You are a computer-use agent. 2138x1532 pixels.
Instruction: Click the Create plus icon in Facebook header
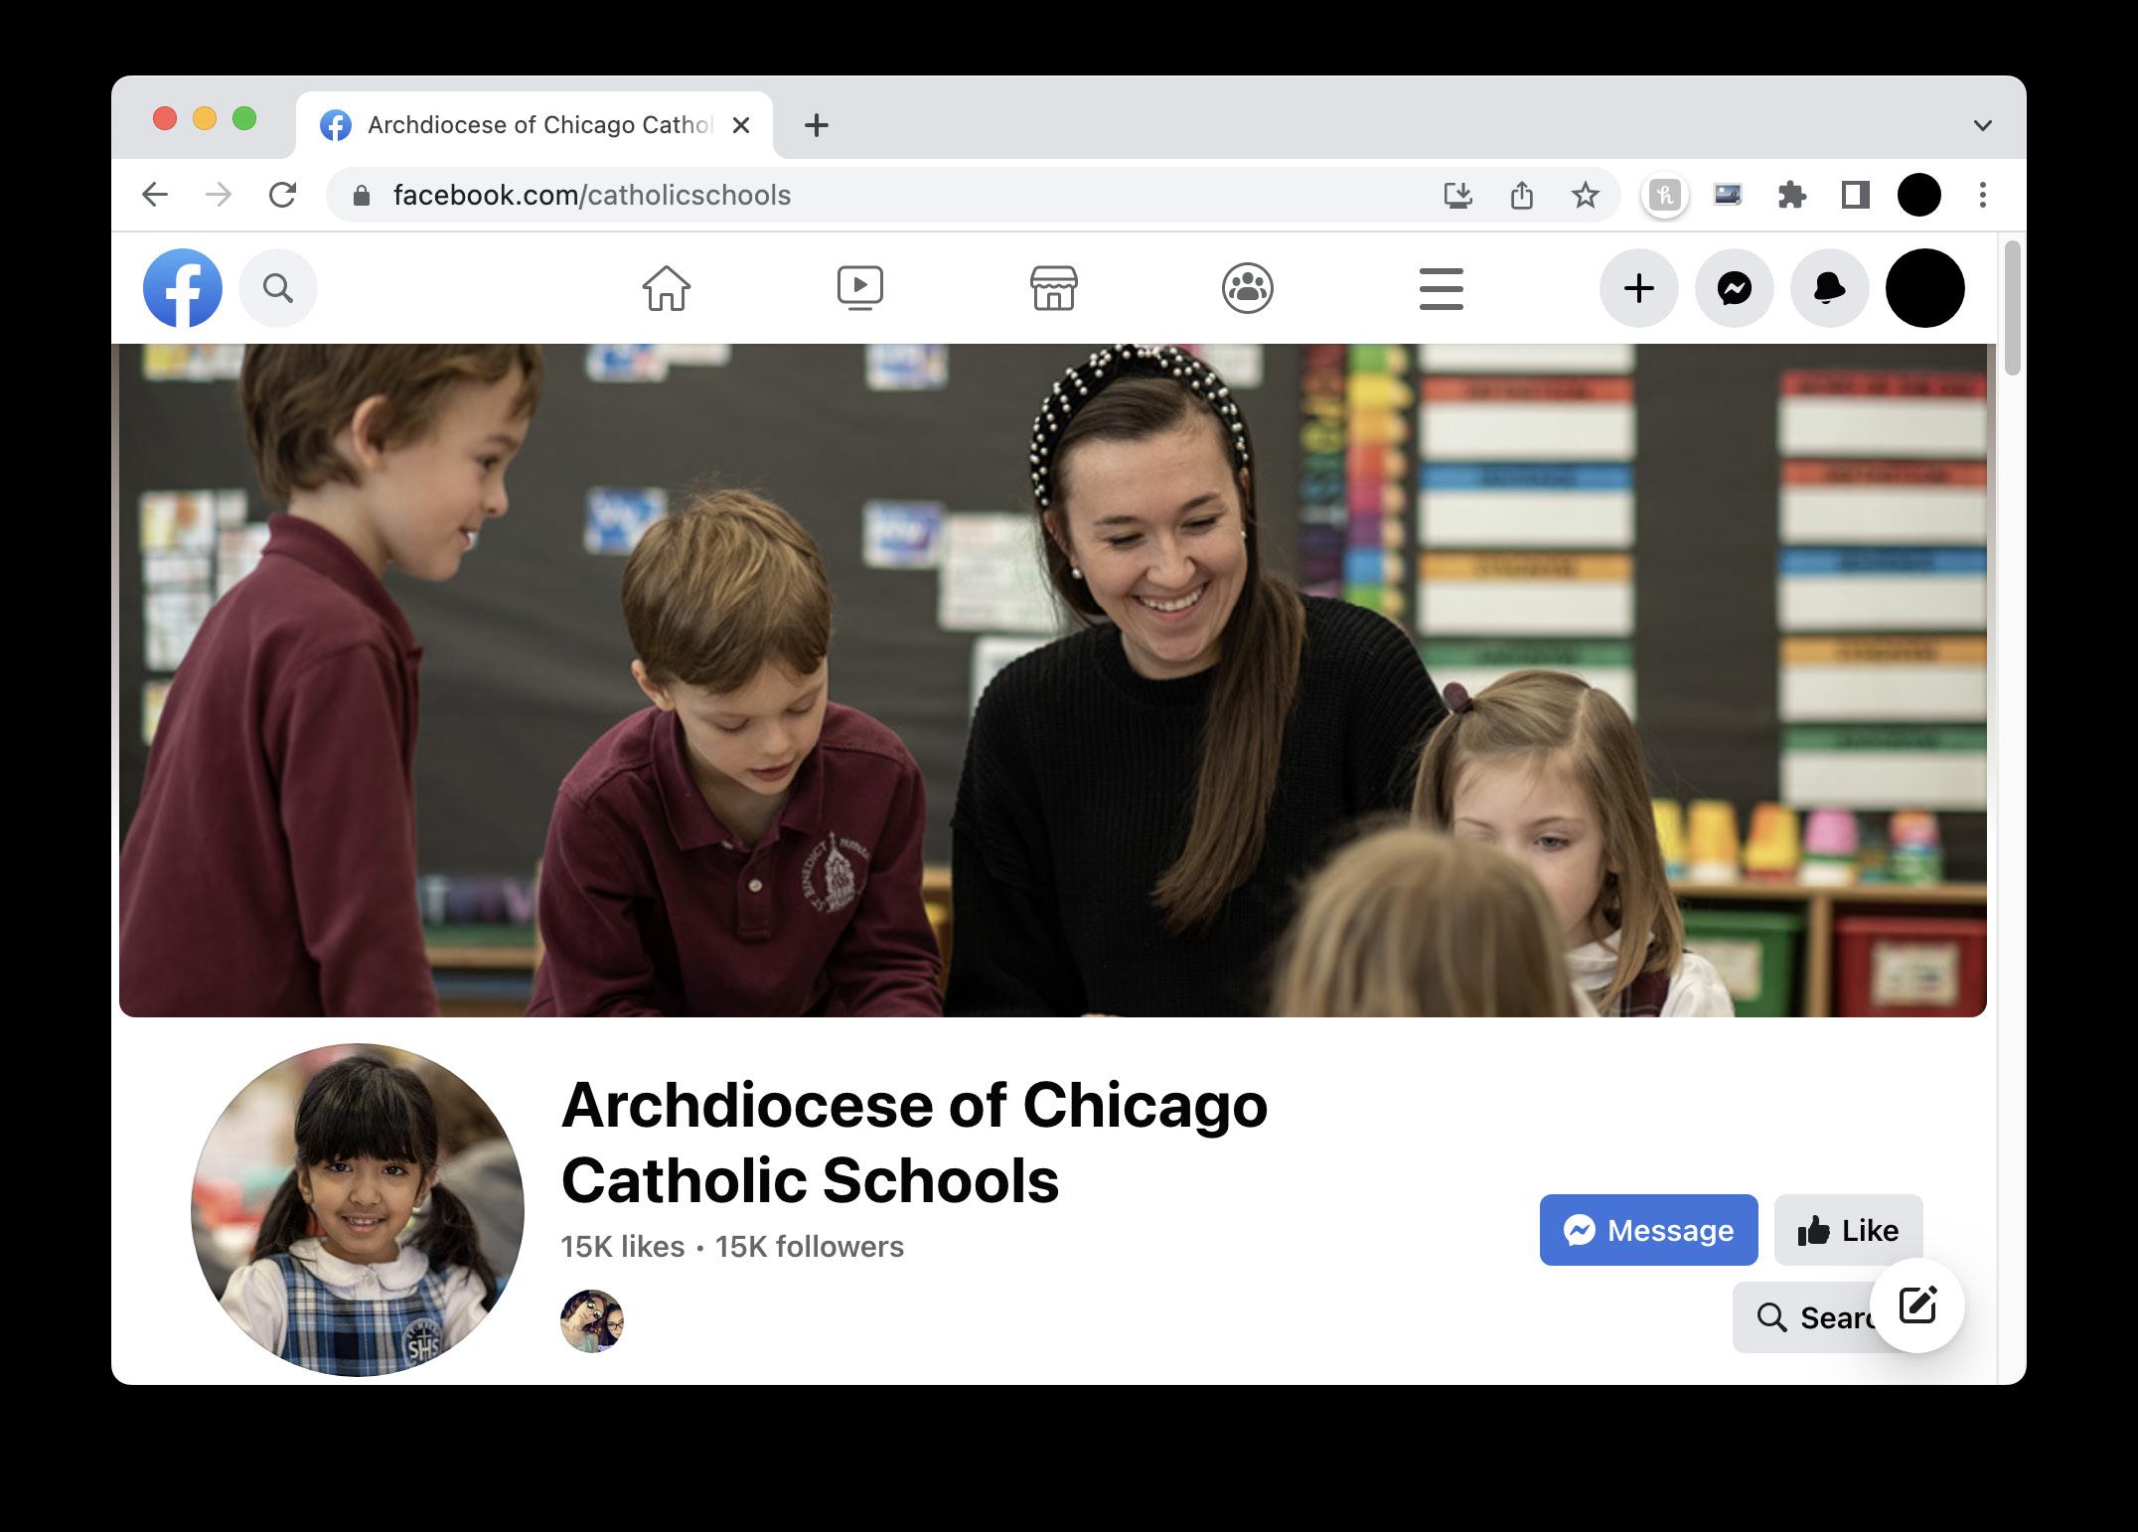pos(1638,289)
